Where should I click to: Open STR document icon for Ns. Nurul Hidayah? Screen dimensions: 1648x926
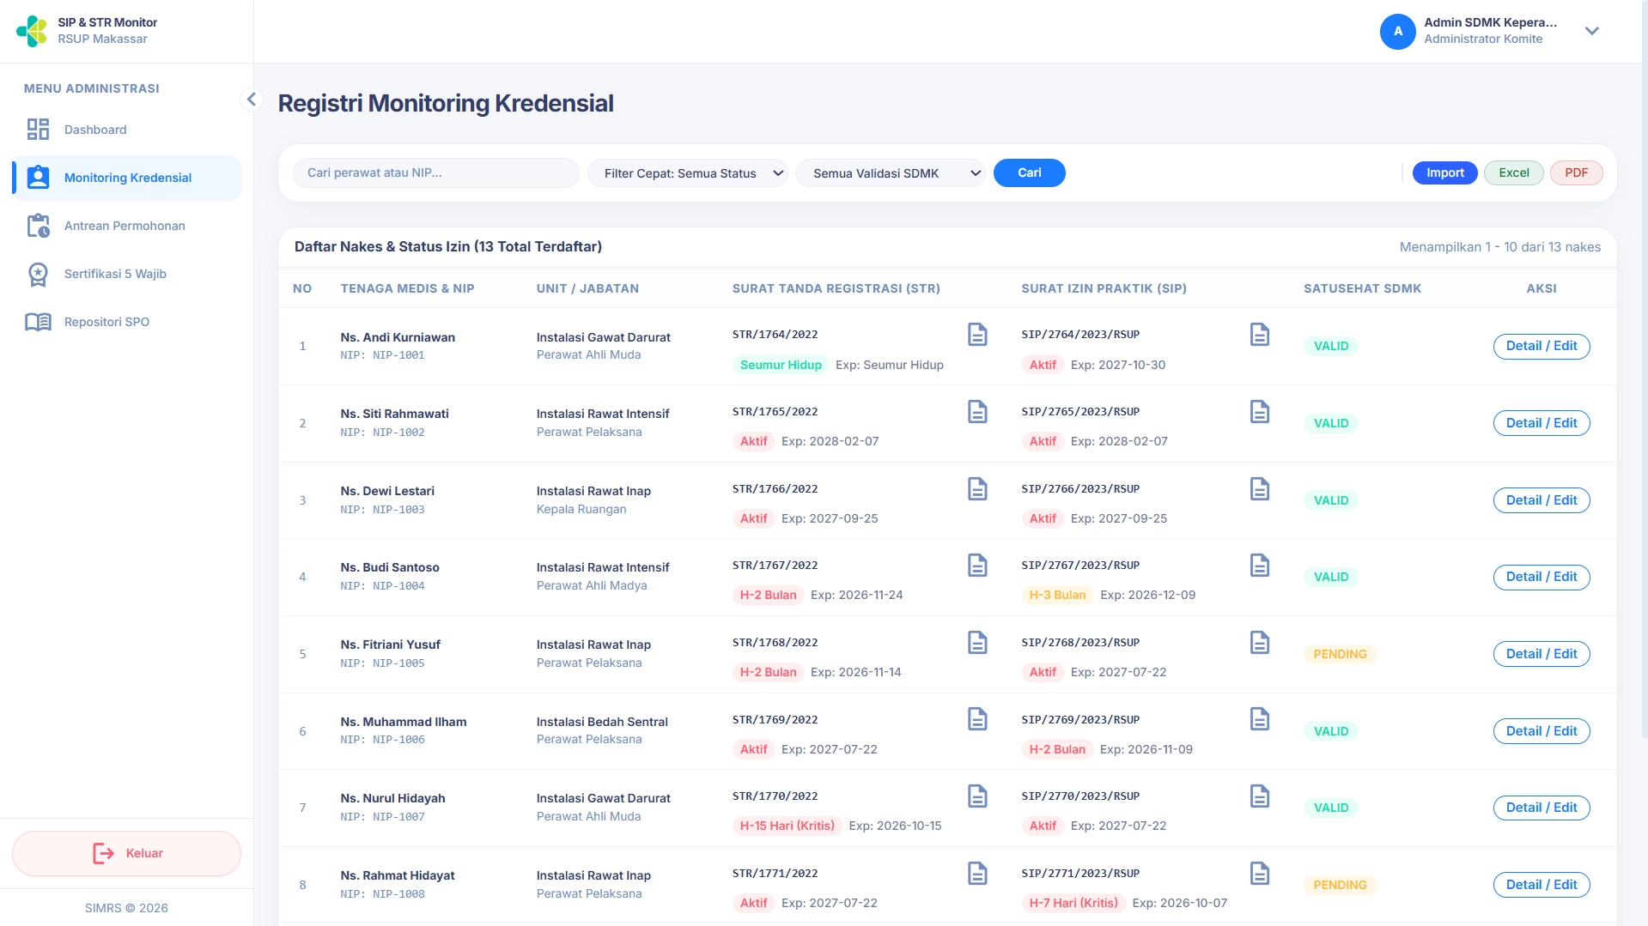(977, 796)
